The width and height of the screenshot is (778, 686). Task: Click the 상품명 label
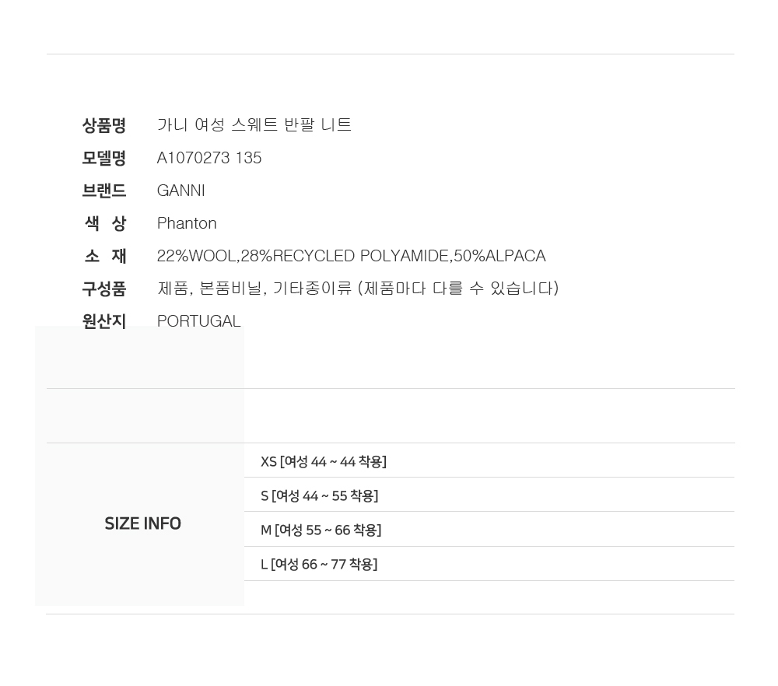[x=104, y=125]
